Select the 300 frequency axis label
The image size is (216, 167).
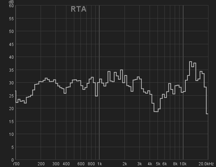tap(56, 164)
